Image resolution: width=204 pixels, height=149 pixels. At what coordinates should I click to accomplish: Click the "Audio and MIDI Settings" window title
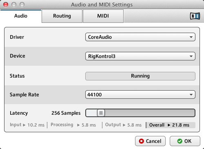coord(102,4)
